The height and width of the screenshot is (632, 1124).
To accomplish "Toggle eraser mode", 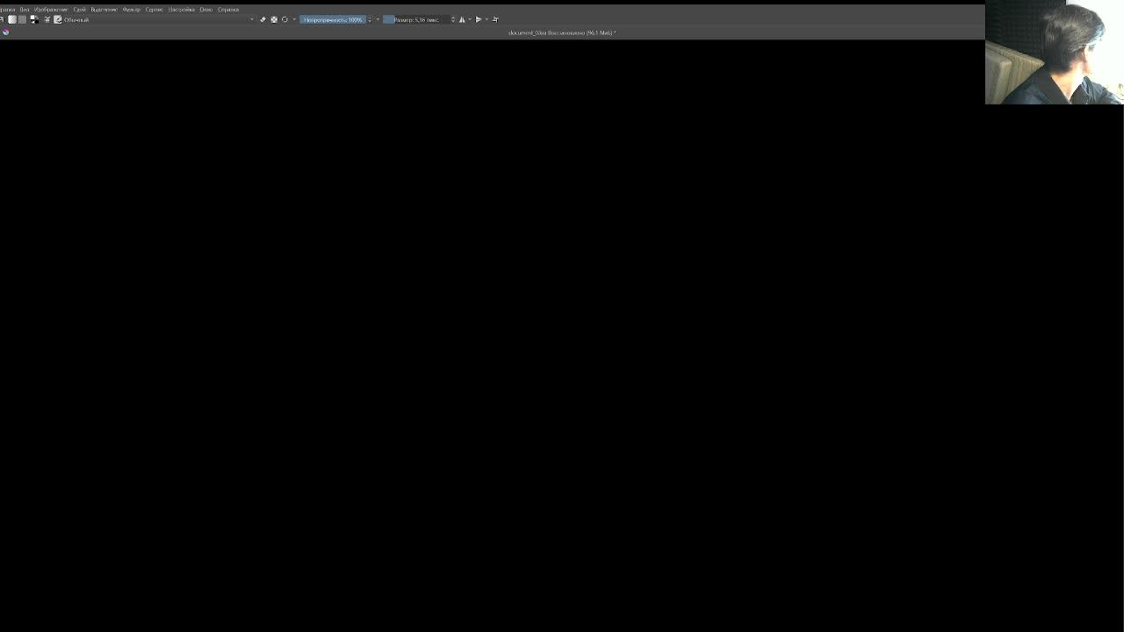I will point(263,19).
